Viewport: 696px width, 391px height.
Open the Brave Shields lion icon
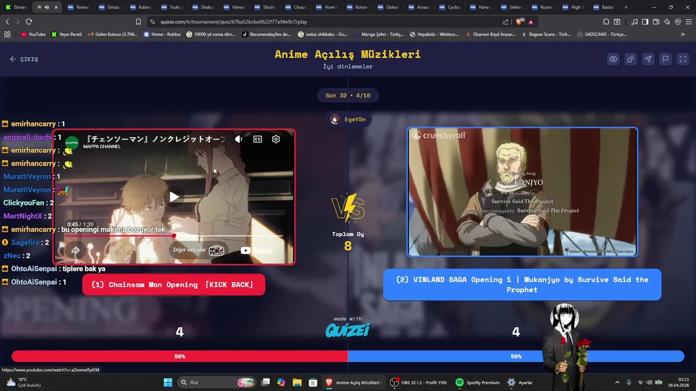pyautogui.click(x=519, y=22)
